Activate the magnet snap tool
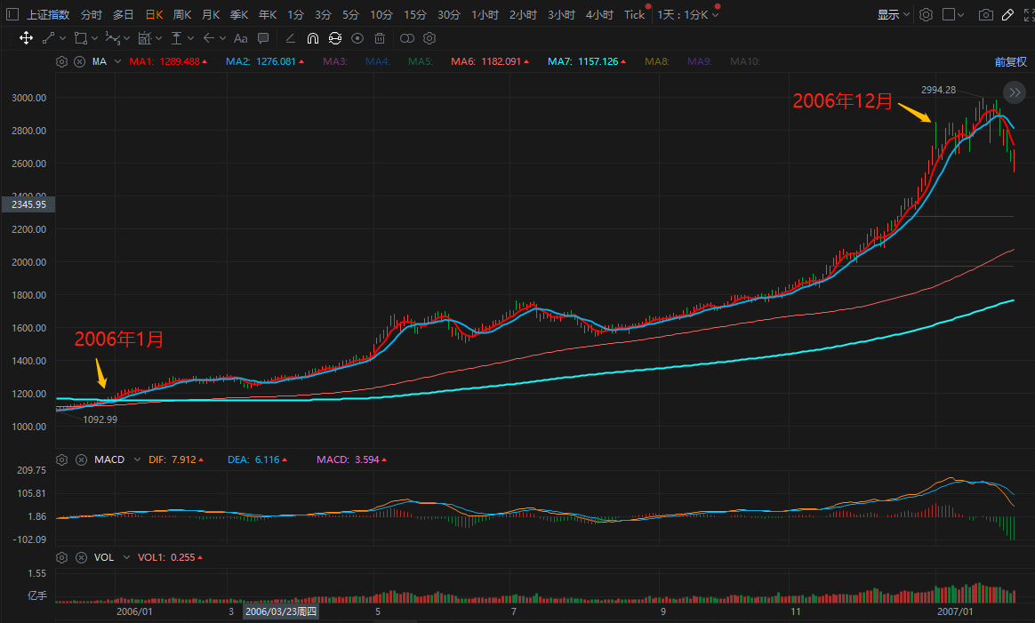The height and width of the screenshot is (623, 1035). tap(312, 38)
